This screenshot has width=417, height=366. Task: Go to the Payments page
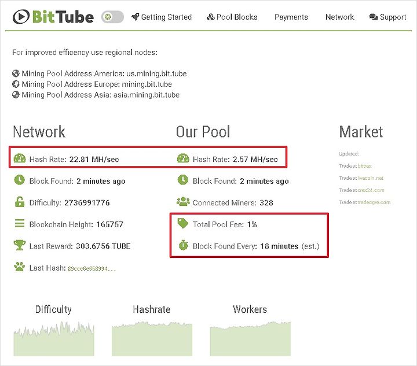pyautogui.click(x=291, y=17)
